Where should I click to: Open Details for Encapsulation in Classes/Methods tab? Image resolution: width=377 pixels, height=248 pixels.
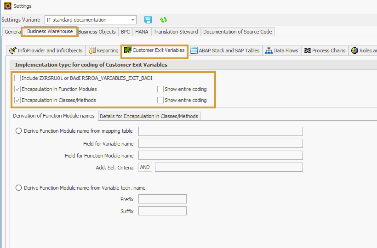149,116
